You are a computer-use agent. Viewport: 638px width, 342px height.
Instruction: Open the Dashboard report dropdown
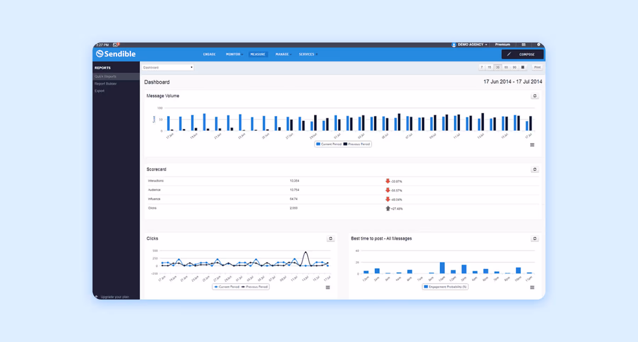click(x=167, y=67)
